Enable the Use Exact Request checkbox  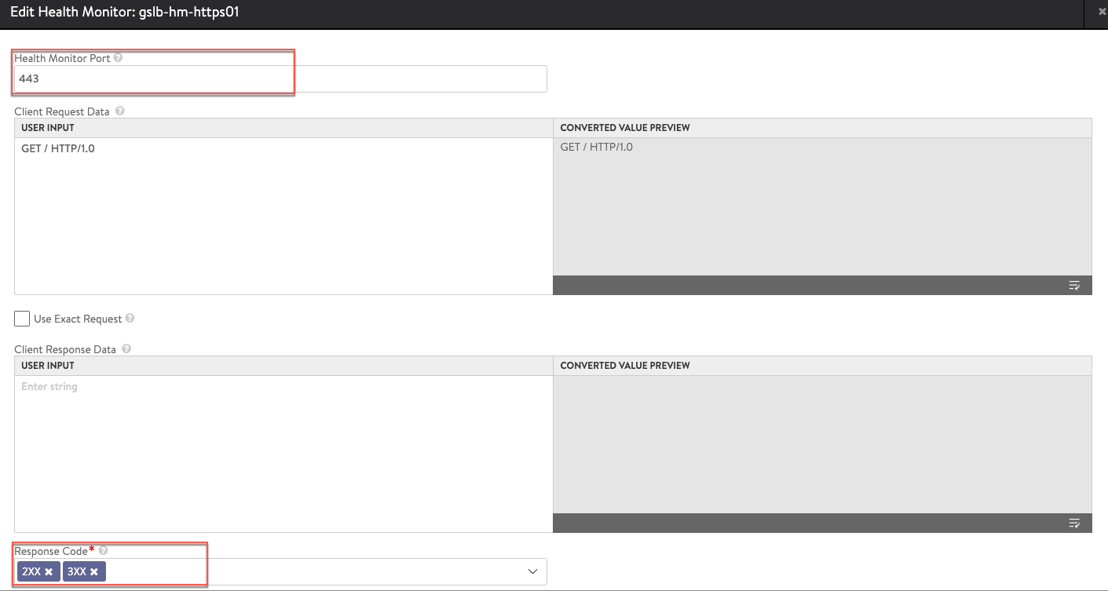[22, 319]
